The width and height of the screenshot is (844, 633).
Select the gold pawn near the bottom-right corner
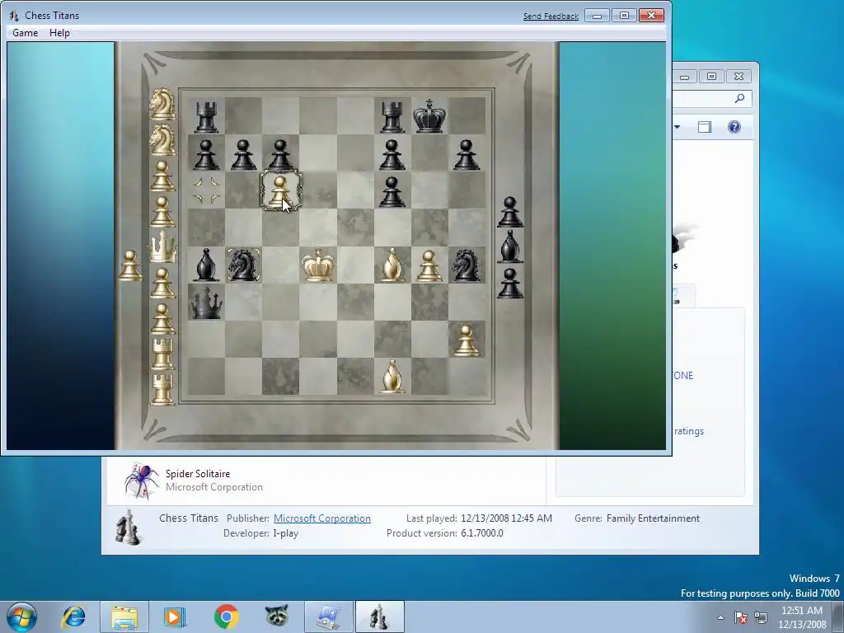467,340
